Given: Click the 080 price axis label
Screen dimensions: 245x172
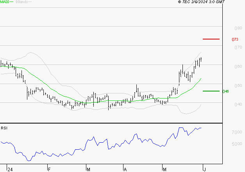Looking at the screenshot, I should [238, 28].
